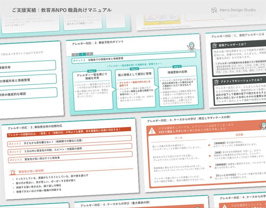Click ポイント3 緊急性が高い時はすぐに救急車 row
Screen dimensions: 266x208
(x=70, y=157)
